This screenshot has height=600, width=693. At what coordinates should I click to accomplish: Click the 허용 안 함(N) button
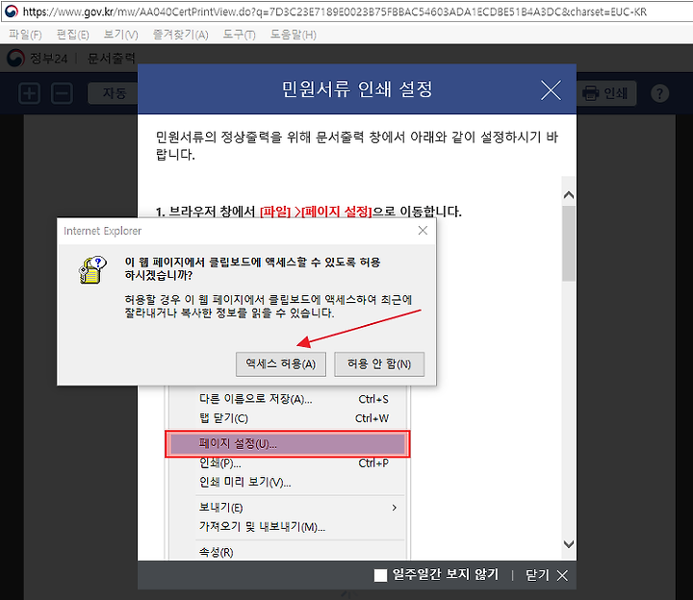pos(379,363)
